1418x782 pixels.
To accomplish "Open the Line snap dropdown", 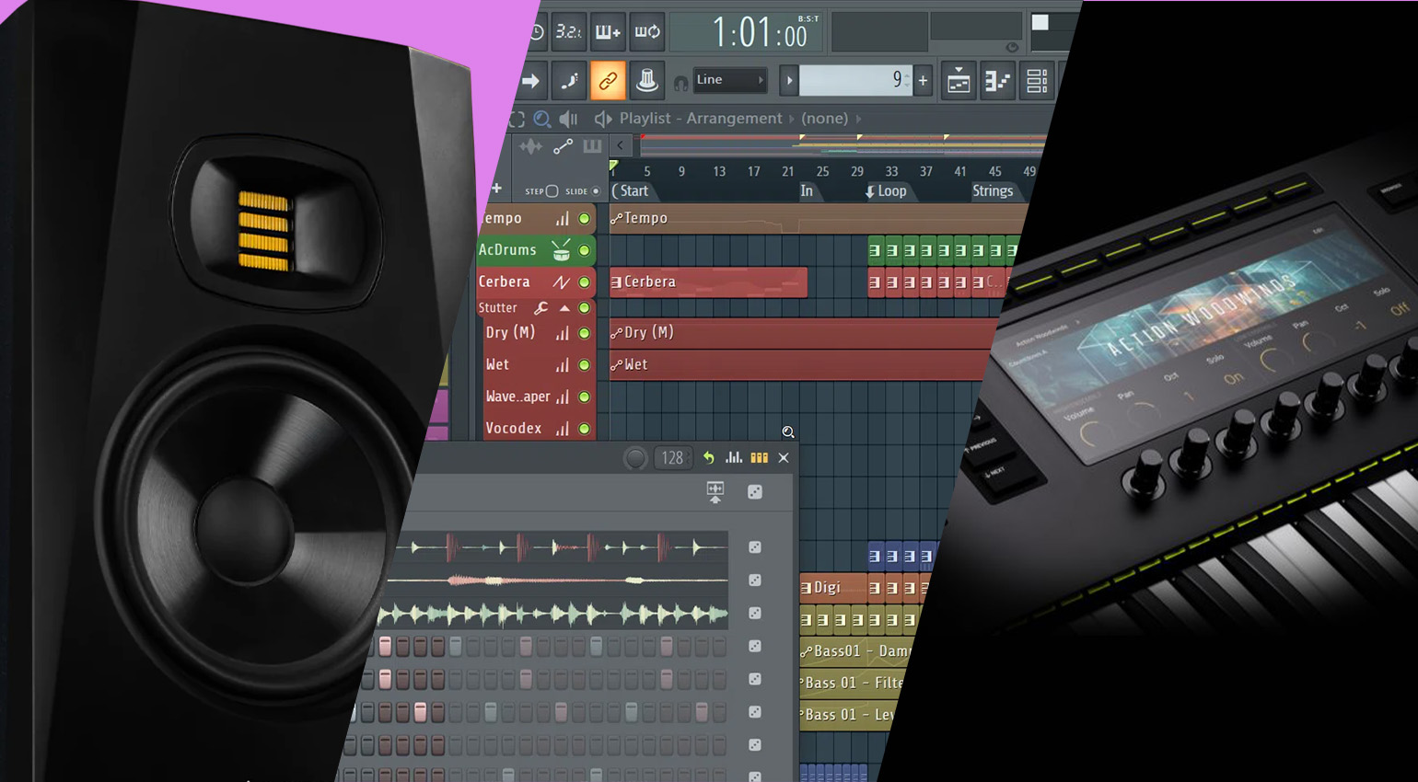I will (x=729, y=80).
